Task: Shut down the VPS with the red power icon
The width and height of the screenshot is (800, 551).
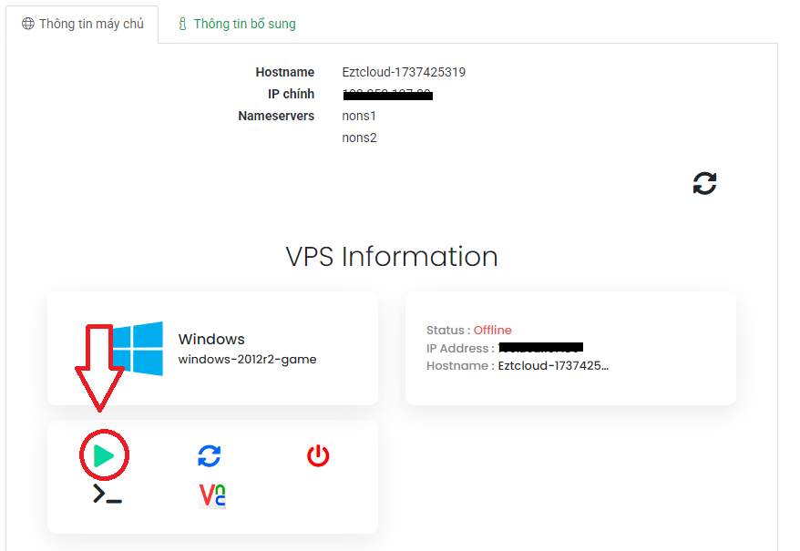Action: [x=317, y=455]
